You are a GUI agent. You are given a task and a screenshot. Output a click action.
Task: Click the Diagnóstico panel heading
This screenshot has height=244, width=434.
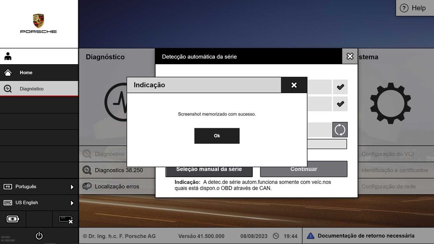tap(105, 57)
